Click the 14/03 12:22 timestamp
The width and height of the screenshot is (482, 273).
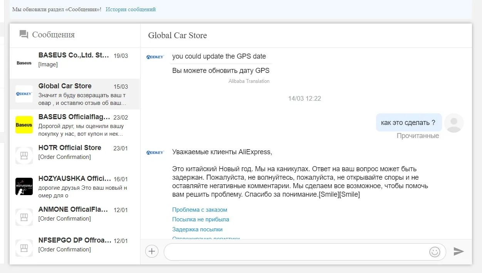[304, 98]
